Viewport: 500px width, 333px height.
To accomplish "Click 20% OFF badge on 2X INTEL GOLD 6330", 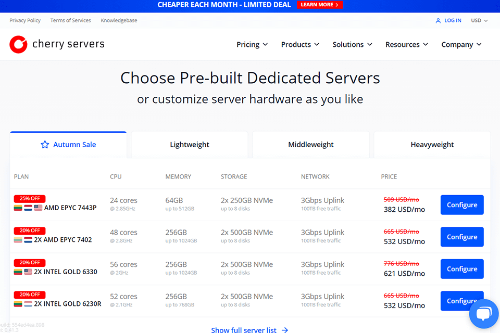I will click(30, 263).
